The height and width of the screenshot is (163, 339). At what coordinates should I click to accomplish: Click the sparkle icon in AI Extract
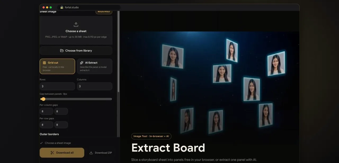tap(82, 63)
